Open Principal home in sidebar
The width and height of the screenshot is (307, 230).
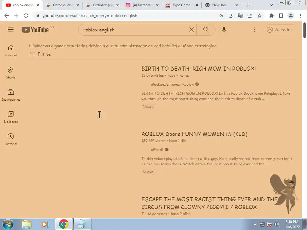11,51
